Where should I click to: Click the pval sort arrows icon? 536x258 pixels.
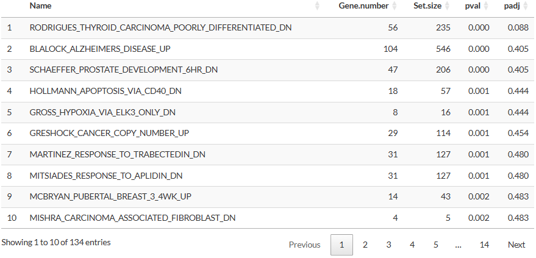[486, 6]
